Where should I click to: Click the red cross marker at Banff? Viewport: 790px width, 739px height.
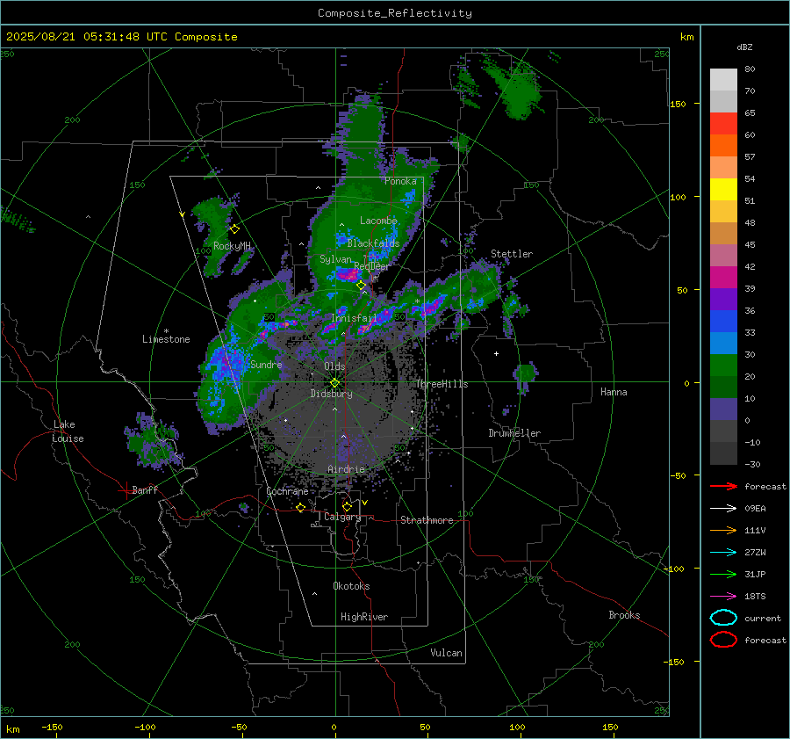(125, 490)
